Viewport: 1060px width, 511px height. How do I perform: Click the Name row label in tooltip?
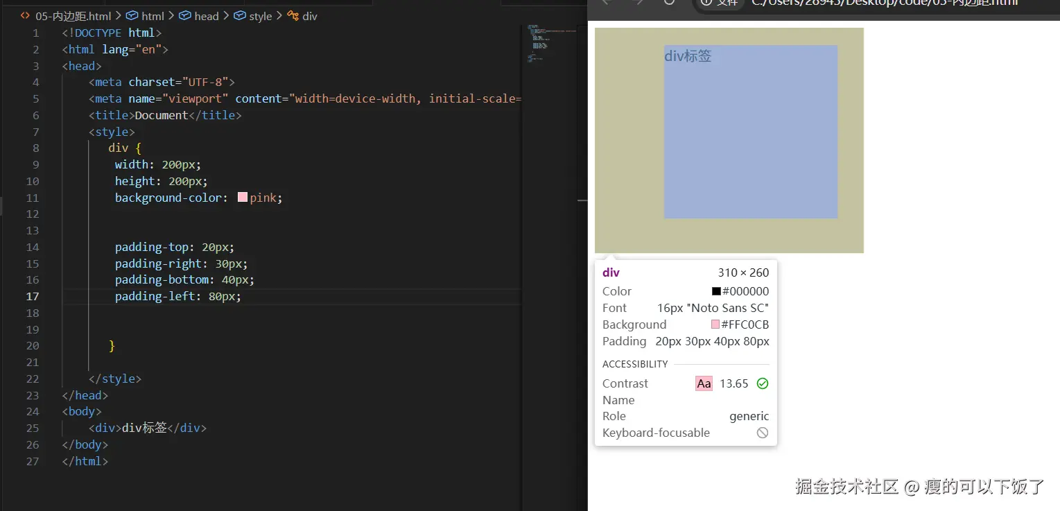point(618,400)
